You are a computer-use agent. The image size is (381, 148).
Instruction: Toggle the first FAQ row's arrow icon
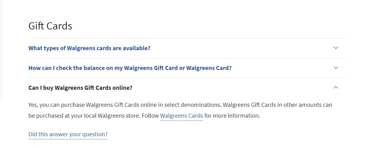click(x=336, y=48)
